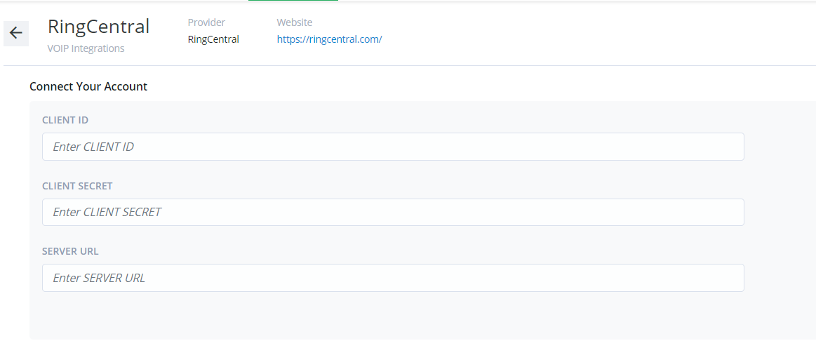This screenshot has width=816, height=348.
Task: Select the Provider heading label
Action: click(206, 22)
